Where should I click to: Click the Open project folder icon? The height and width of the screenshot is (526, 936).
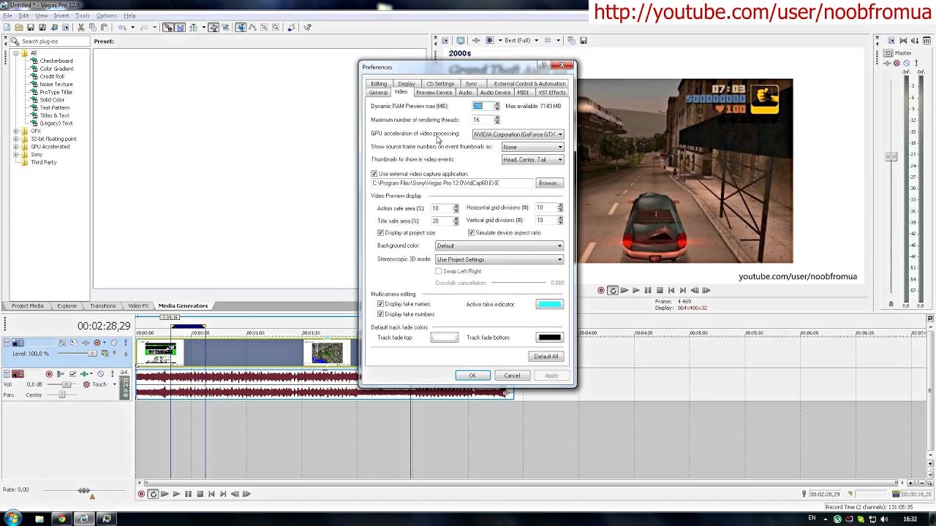[18, 28]
